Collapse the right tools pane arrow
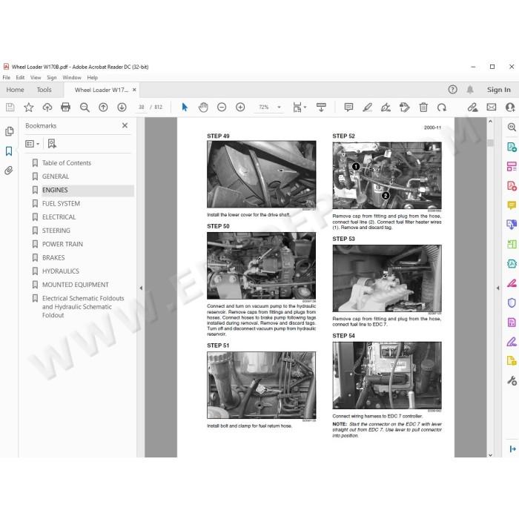519x519 pixels. click(x=497, y=288)
